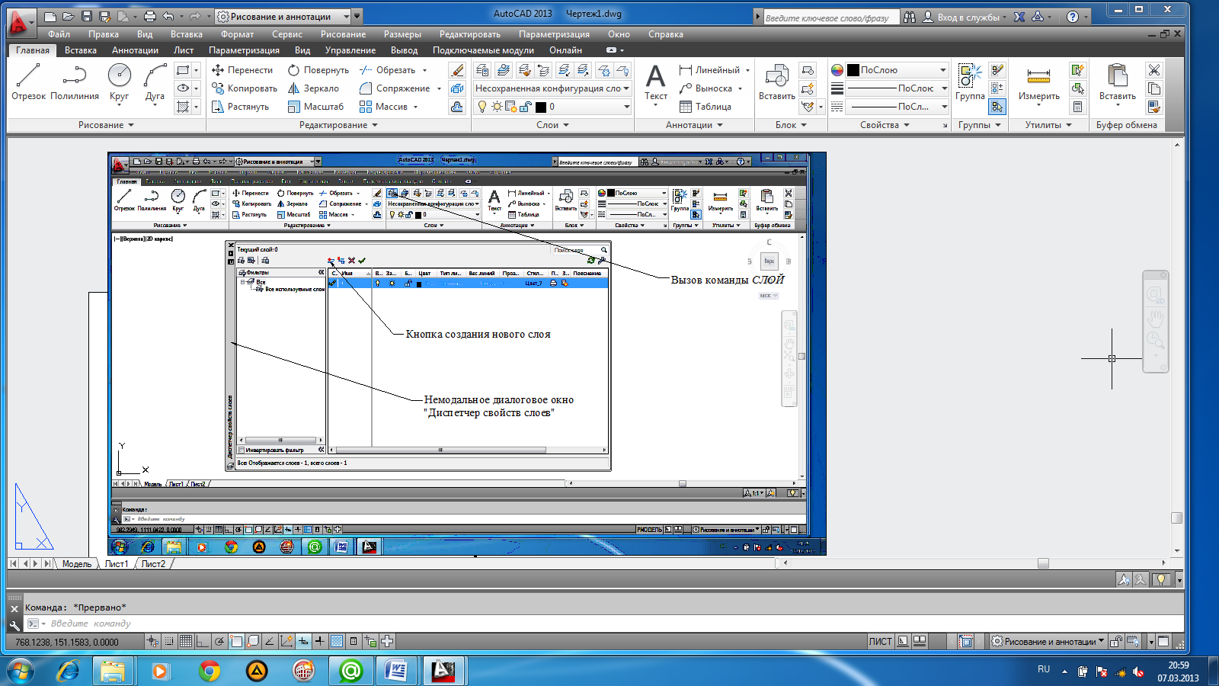This screenshot has height=686, width=1219.
Task: Select the Полилиния polyline tool
Action: pyautogui.click(x=75, y=82)
